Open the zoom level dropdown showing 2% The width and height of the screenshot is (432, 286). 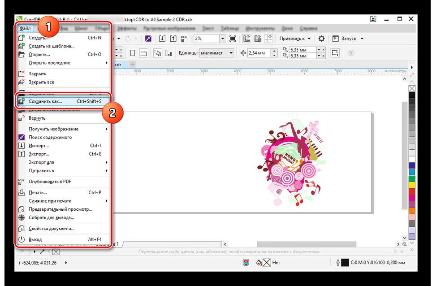222,39
